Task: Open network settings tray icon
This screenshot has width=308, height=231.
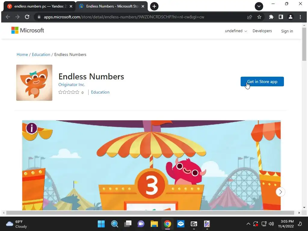Action: 264,224
